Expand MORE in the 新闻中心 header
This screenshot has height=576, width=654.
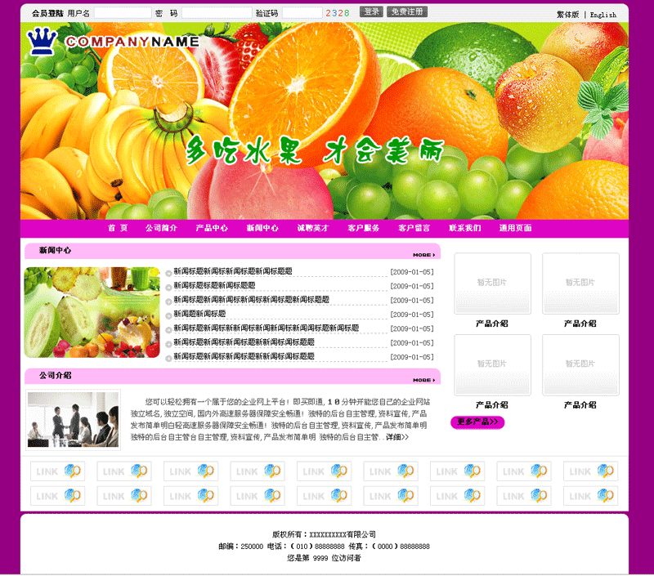point(423,255)
